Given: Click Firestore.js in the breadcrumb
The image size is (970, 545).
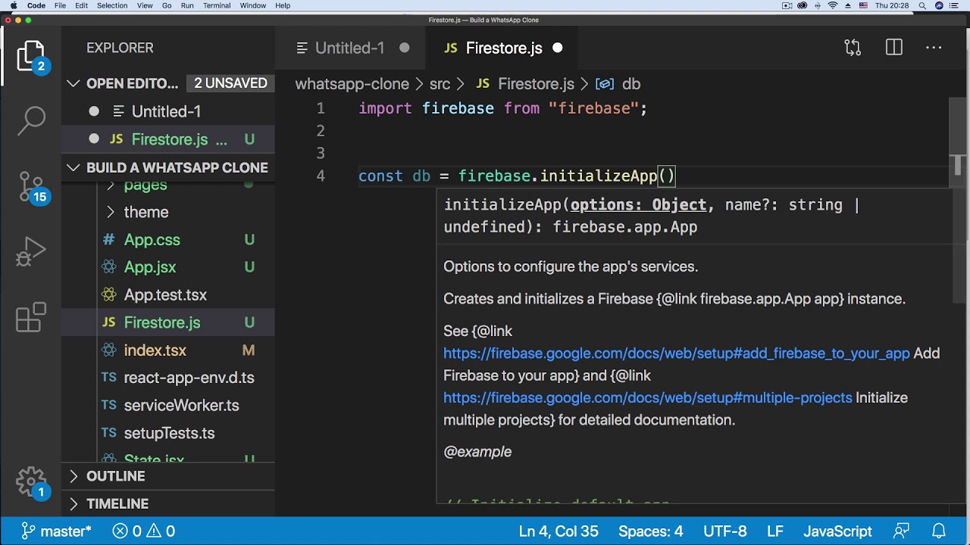Looking at the screenshot, I should tap(536, 84).
